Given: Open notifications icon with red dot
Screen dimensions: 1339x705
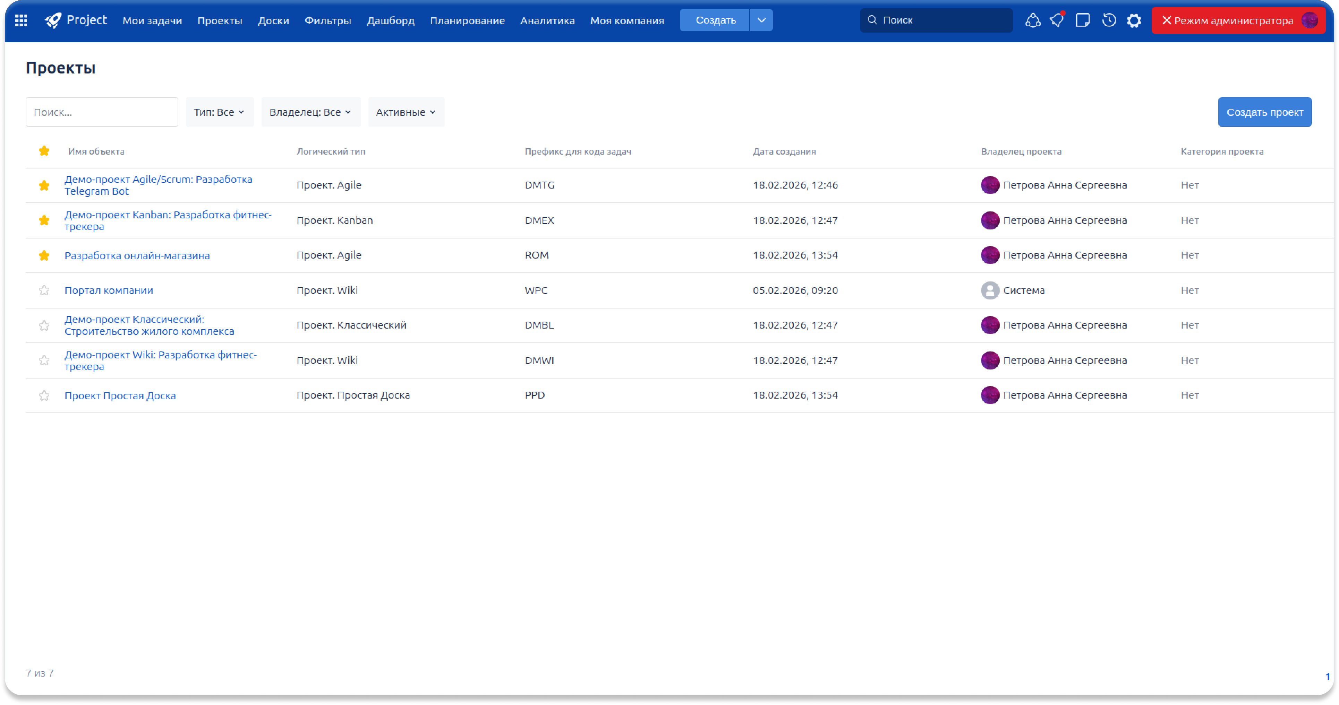Looking at the screenshot, I should point(1057,20).
